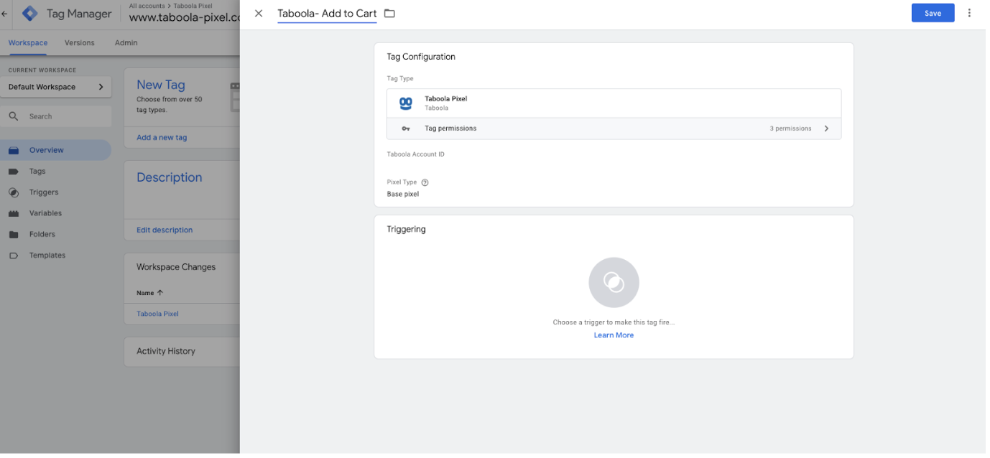This screenshot has width=990, height=458.
Task: Click Edit description link
Action: tap(165, 230)
